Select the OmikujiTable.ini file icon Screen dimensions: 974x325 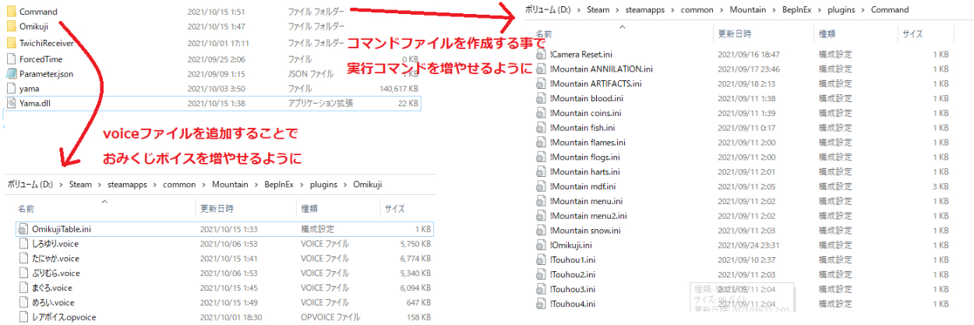point(23,229)
